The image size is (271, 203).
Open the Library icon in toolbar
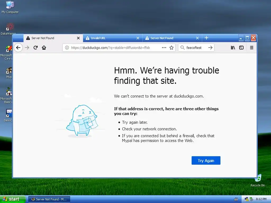click(233, 48)
